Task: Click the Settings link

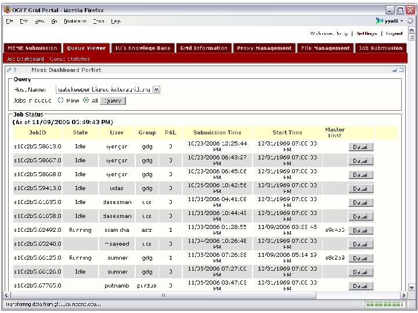Action: 366,34
